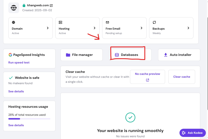Click the WWW website logo icon
The image size is (208, 139).
14,8
